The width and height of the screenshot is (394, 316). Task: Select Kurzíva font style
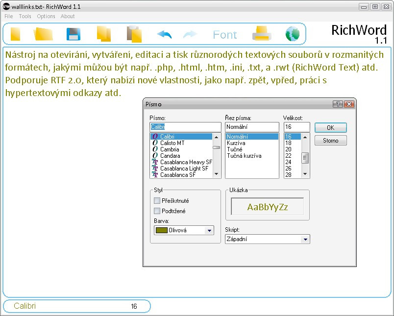[x=252, y=143]
